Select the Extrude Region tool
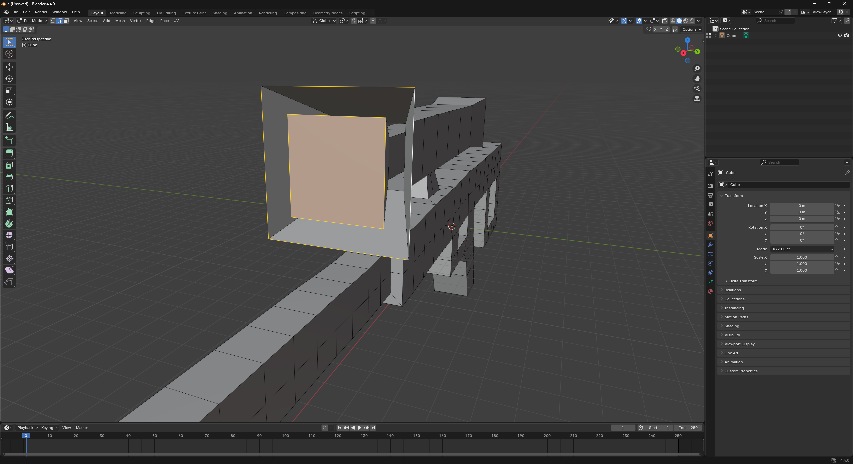The height and width of the screenshot is (464, 853). (9, 154)
